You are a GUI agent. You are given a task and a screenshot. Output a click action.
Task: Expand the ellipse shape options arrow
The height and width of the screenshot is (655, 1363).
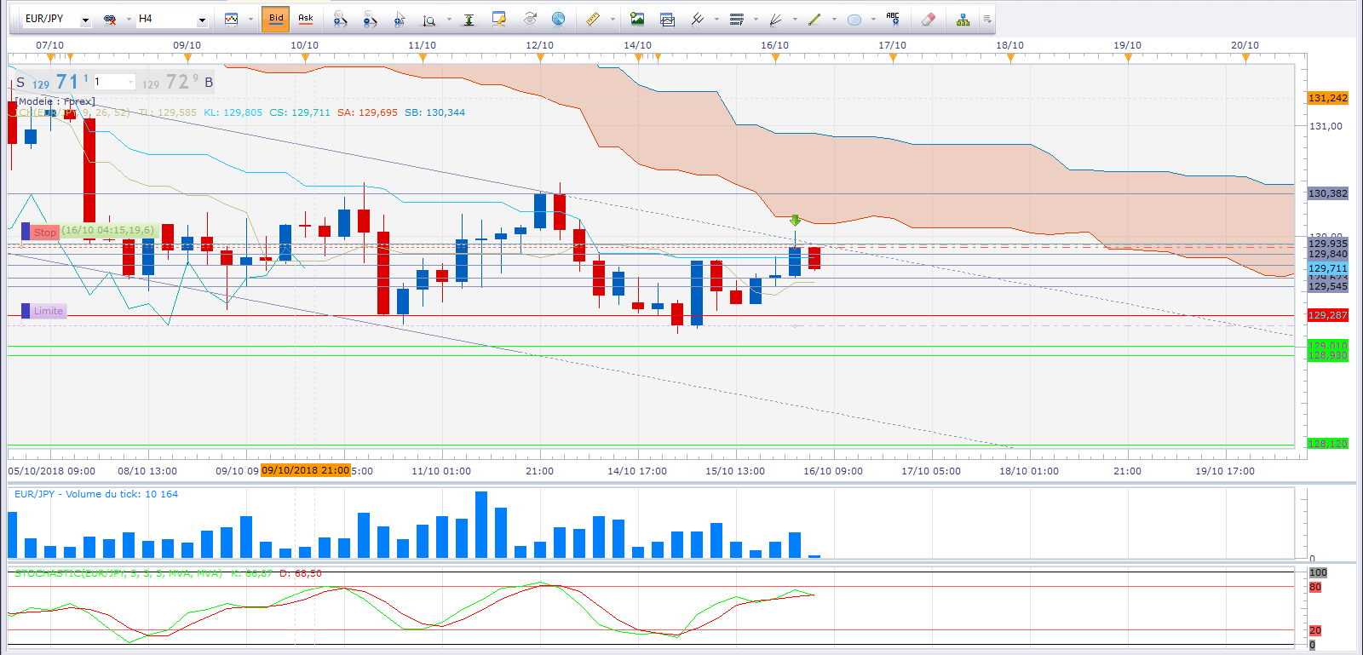(x=873, y=19)
